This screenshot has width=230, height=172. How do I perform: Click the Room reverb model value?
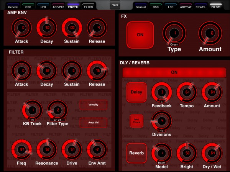click(x=162, y=163)
